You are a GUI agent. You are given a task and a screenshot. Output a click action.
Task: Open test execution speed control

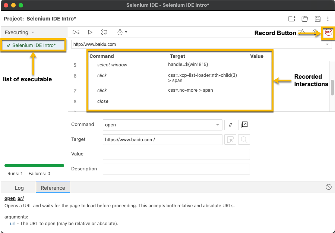coord(120,32)
